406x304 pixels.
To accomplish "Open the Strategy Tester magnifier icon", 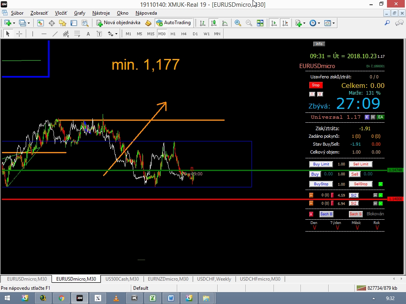I will [85, 23].
